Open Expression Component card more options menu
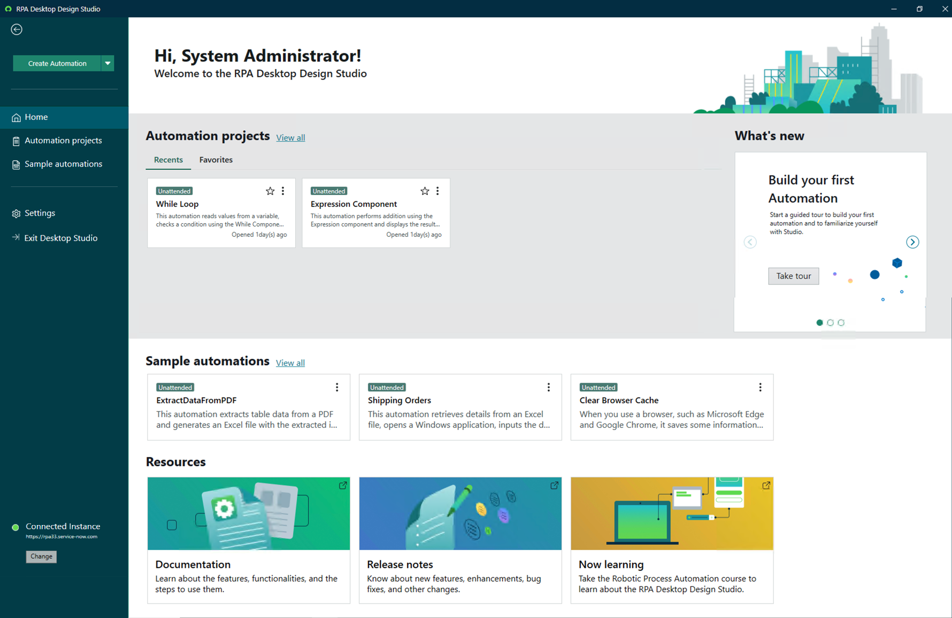Image resolution: width=952 pixels, height=618 pixels. click(x=437, y=191)
